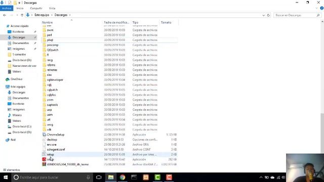This screenshot has width=324, height=182.
Task: Open the 5 semestre folder in sidebar
Action: click(19, 55)
